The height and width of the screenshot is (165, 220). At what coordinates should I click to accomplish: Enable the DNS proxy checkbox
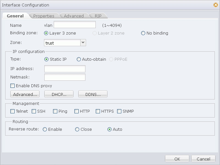point(13,86)
